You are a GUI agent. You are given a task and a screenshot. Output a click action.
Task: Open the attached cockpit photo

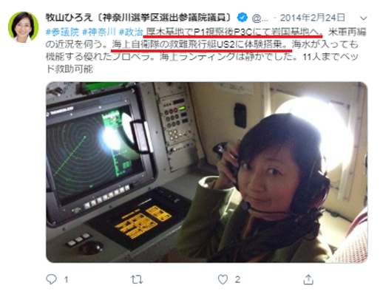pos(206,172)
